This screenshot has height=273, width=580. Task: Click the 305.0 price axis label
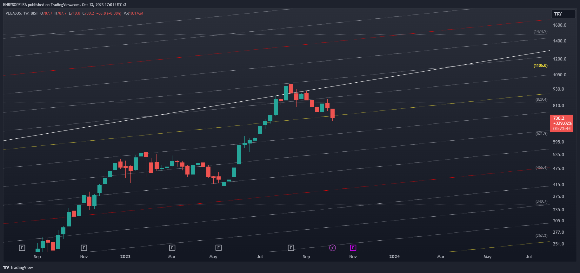559,221
